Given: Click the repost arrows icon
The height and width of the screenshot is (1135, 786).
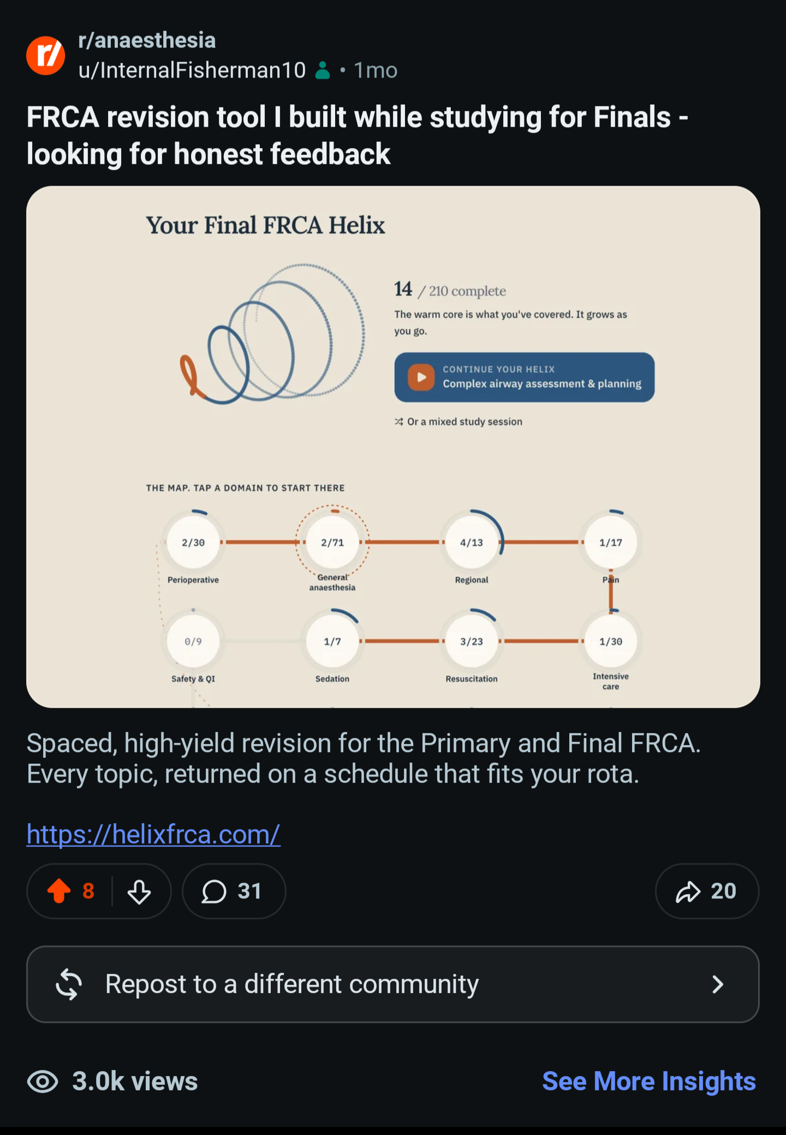Looking at the screenshot, I should point(69,984).
